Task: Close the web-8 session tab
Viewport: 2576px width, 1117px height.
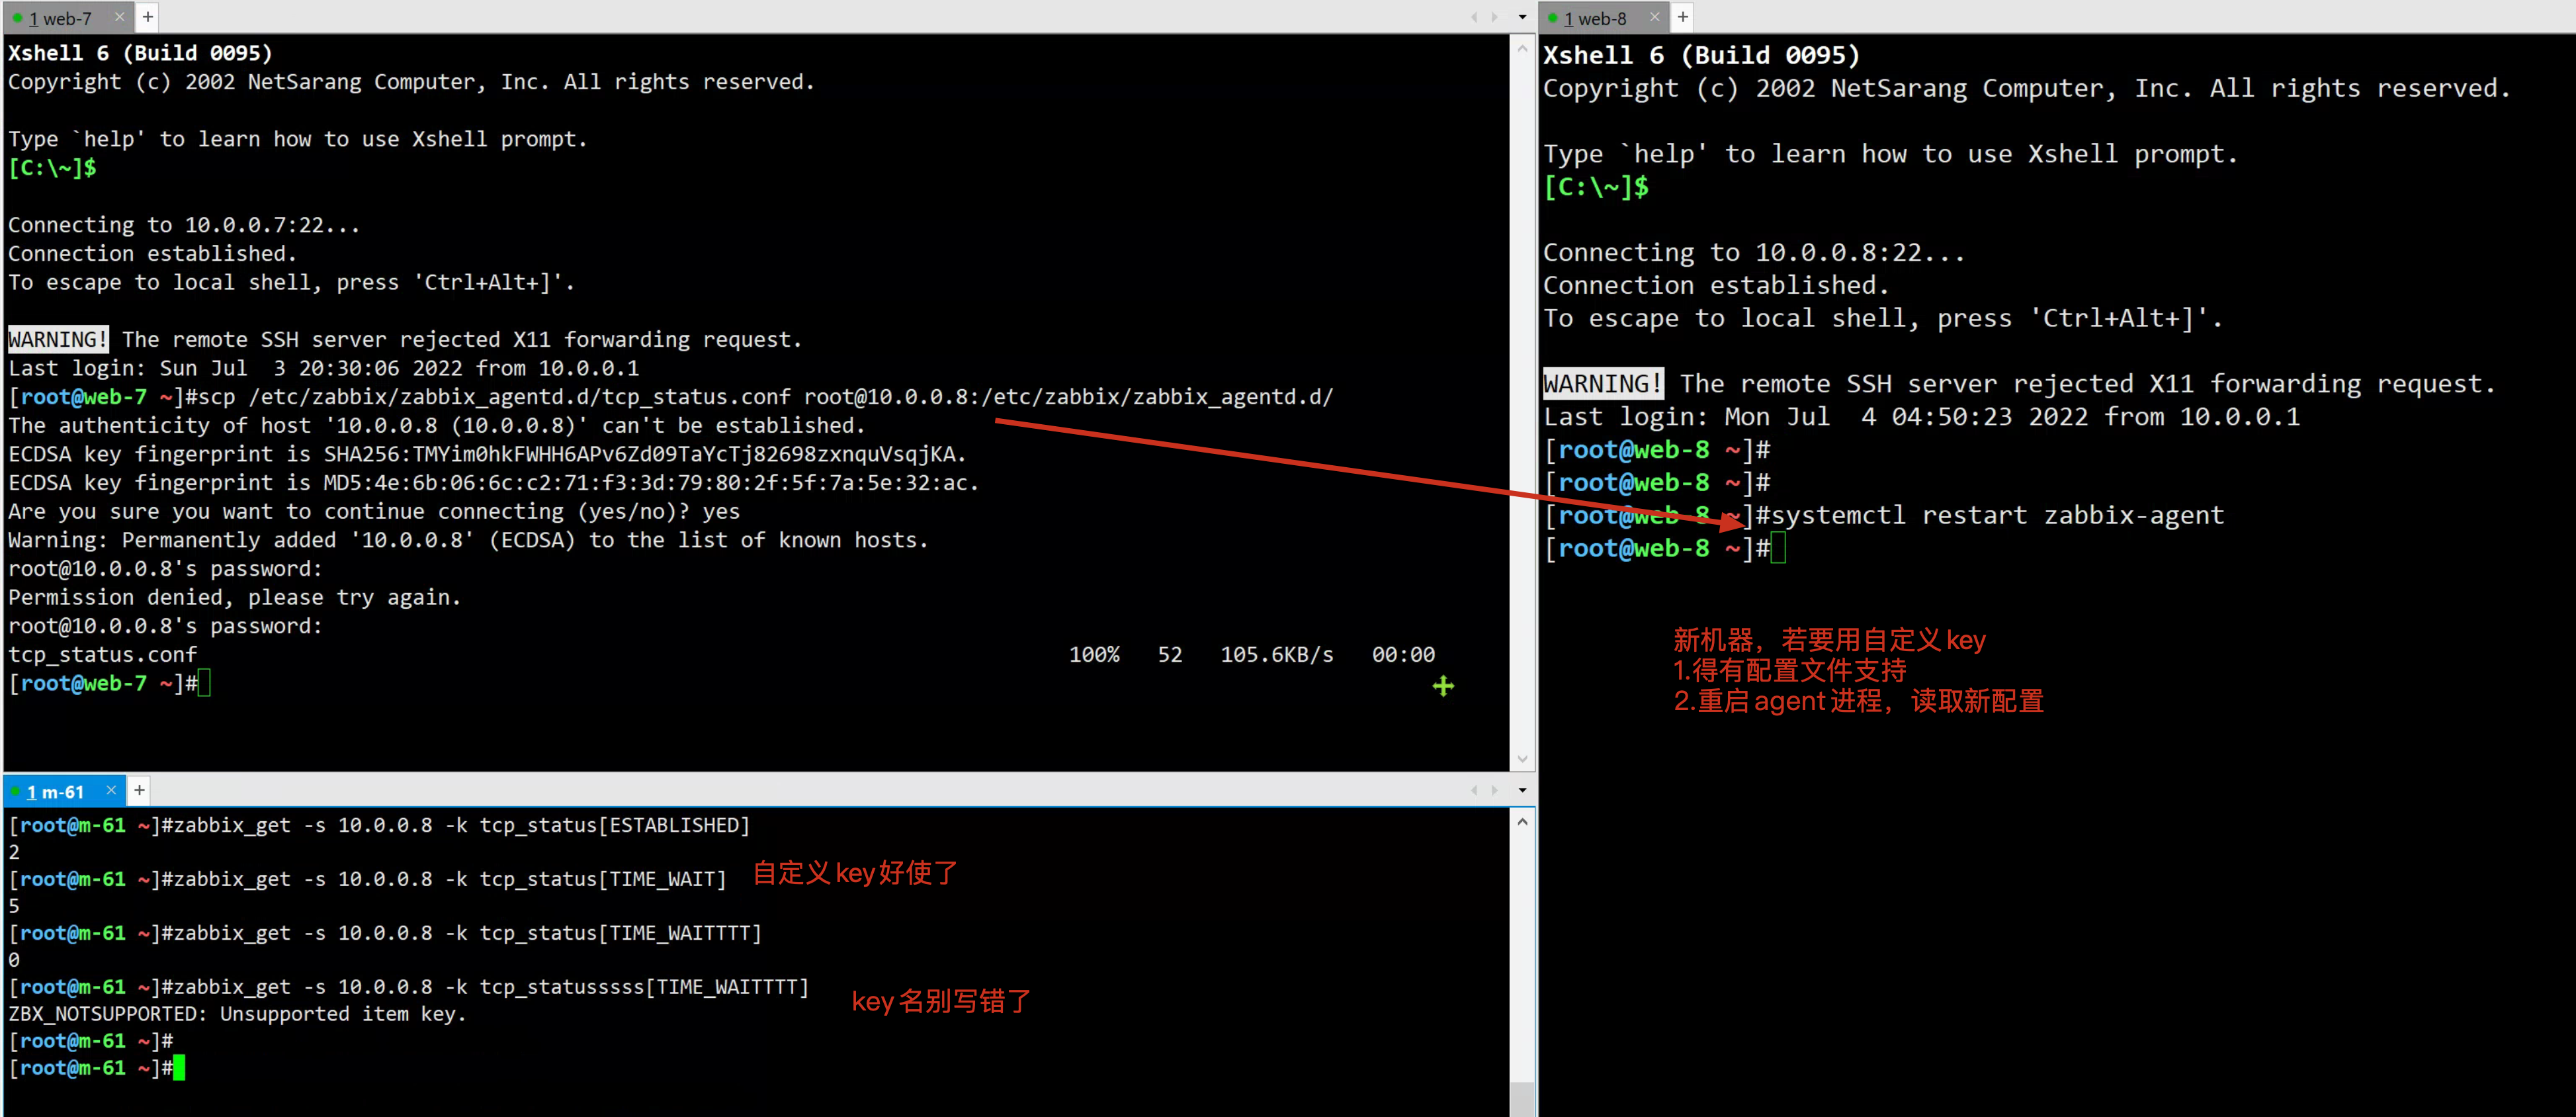Action: pyautogui.click(x=1654, y=17)
